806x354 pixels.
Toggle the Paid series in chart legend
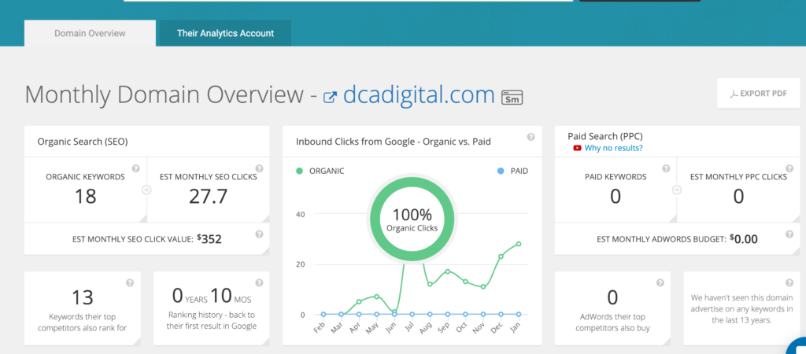512,171
